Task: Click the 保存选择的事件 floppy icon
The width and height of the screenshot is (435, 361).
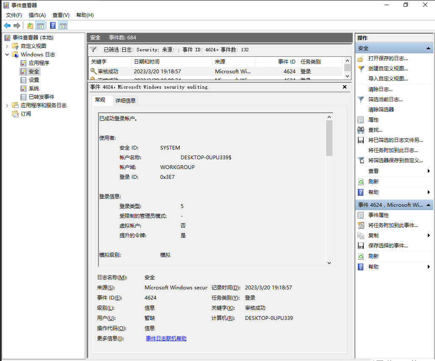Action: (x=361, y=246)
